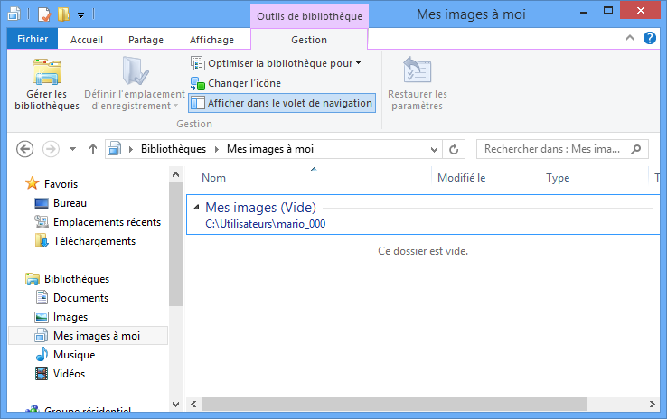Click the Musique note icon

coord(42,354)
